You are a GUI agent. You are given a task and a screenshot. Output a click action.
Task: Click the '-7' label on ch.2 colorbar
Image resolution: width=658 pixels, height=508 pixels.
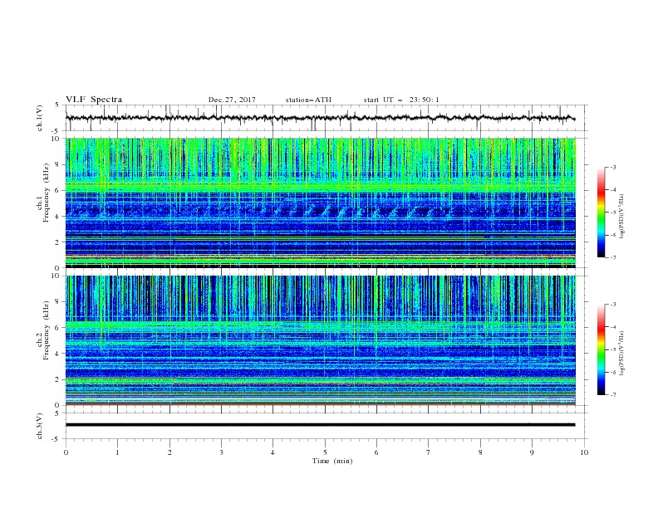coord(612,395)
